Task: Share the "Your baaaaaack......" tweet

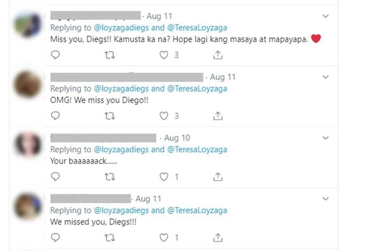Action: coord(217,176)
